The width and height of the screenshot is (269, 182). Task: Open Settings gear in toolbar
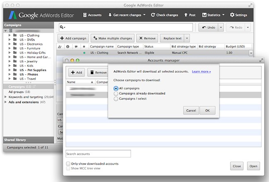point(238,15)
